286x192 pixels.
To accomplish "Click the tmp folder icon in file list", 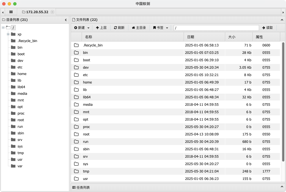I will pyautogui.click(x=76, y=171).
